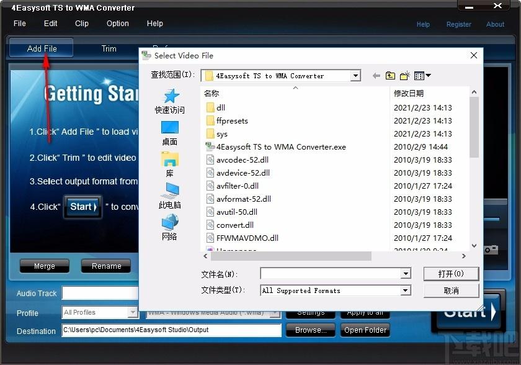Open Libraries (库) in sidebar
The height and width of the screenshot is (365, 521).
[169, 165]
